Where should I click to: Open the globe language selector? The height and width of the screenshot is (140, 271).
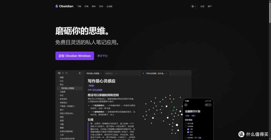click(194, 6)
